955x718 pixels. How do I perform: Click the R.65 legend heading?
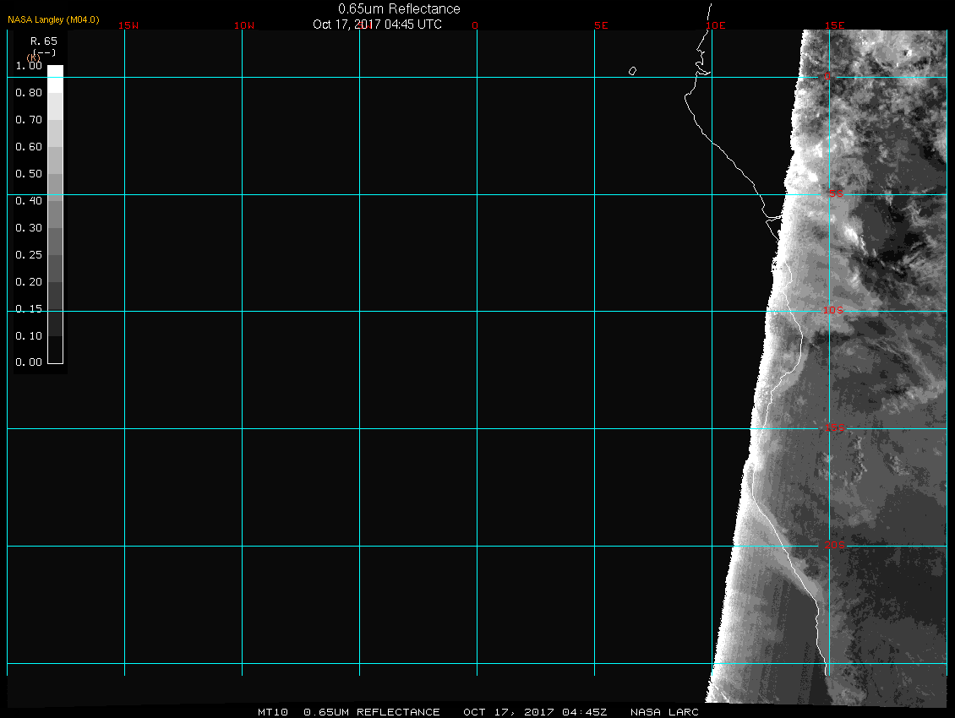point(42,41)
